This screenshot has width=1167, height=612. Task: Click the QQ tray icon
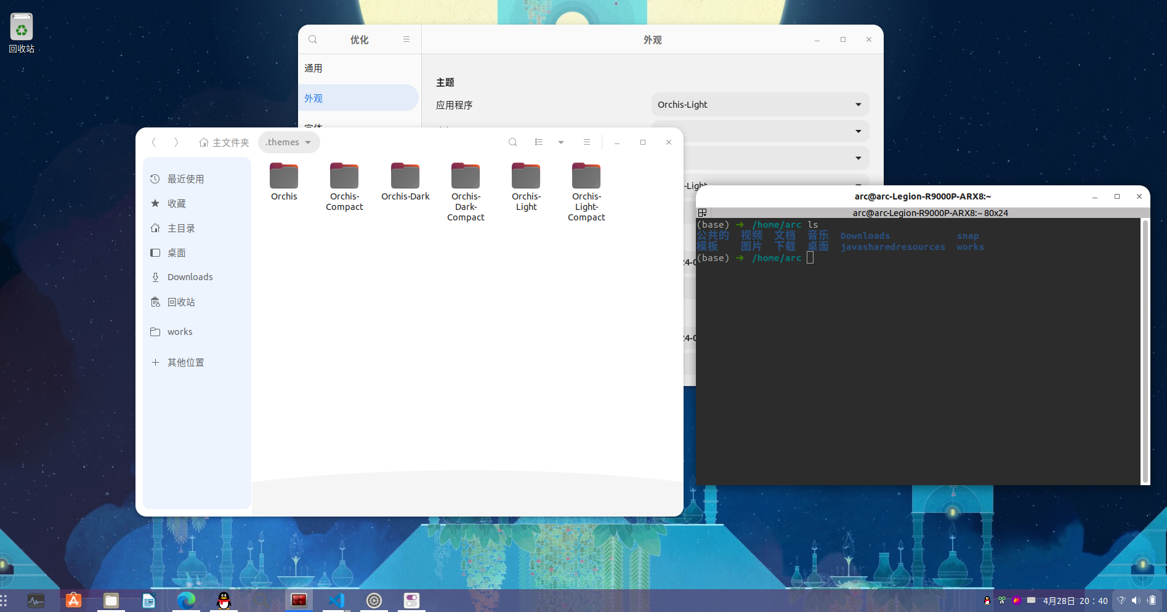click(x=987, y=600)
